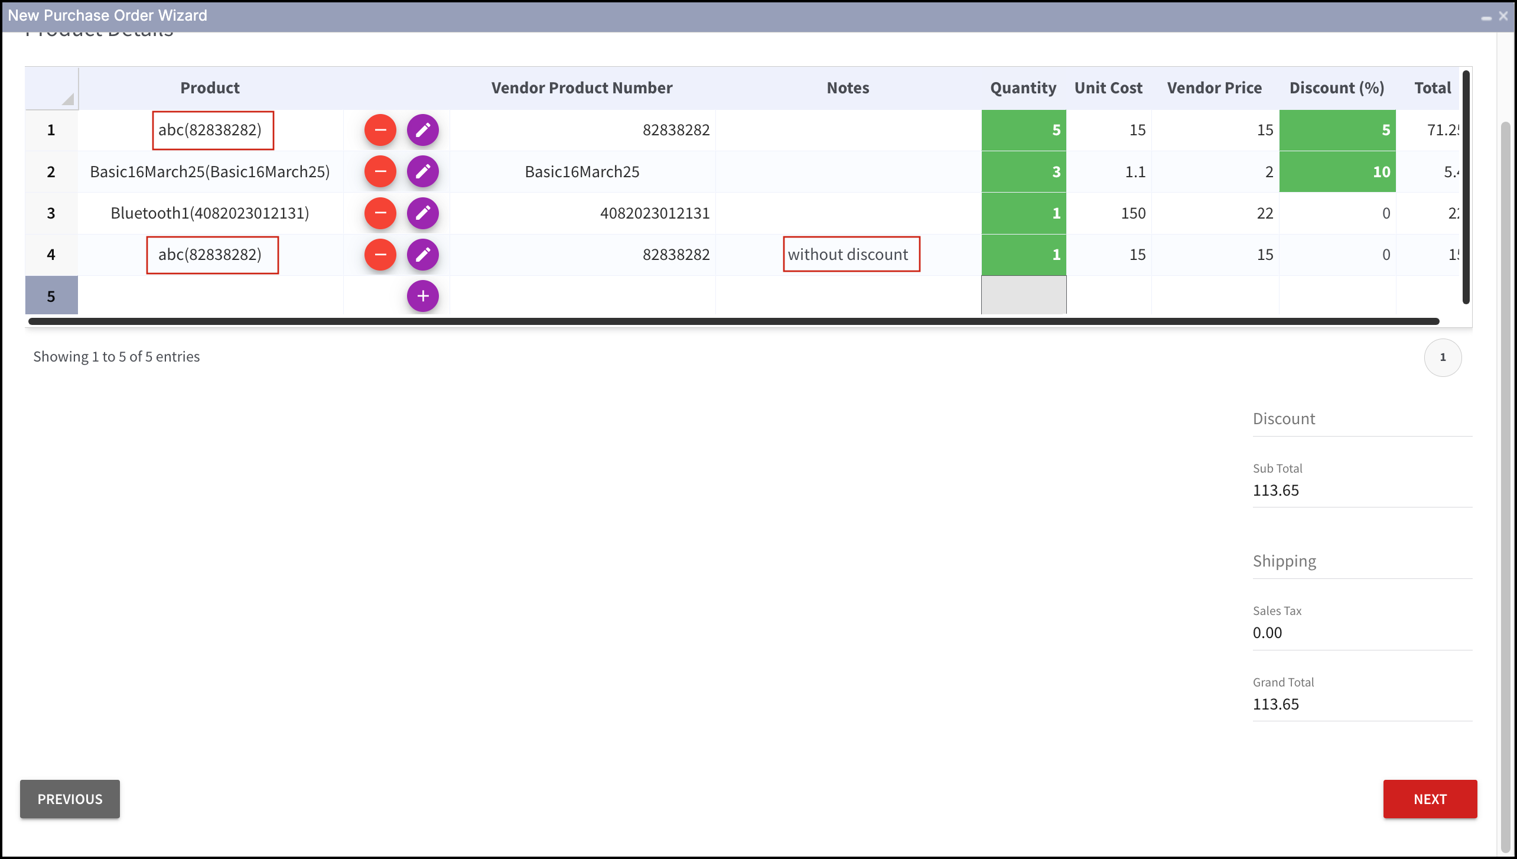
Task: Click the Shipping input field
Action: pyautogui.click(x=1362, y=561)
